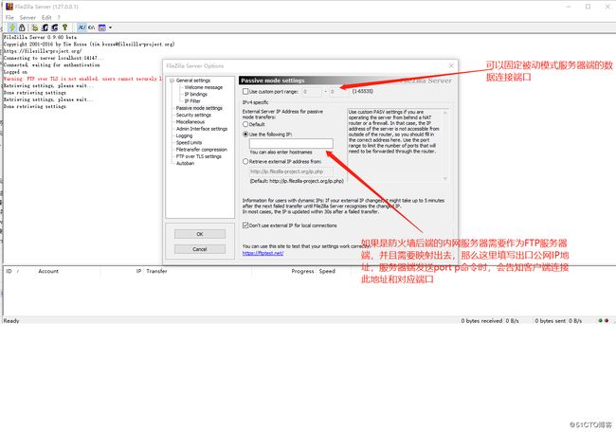Open IP bindings settings page

point(195,94)
